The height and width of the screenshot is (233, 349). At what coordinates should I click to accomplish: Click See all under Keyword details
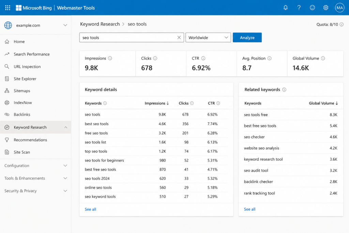click(x=90, y=209)
